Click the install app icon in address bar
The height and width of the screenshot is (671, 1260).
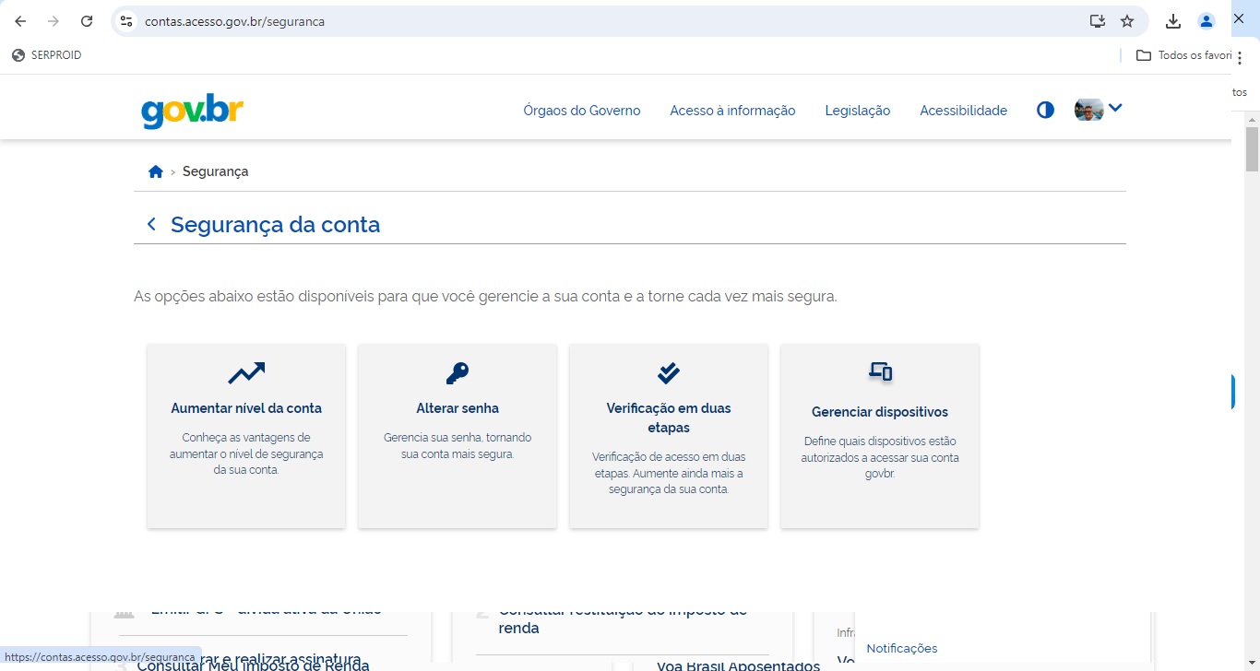point(1097,21)
